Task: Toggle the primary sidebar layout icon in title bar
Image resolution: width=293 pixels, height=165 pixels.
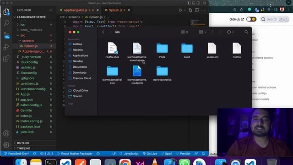Action: pos(189,3)
